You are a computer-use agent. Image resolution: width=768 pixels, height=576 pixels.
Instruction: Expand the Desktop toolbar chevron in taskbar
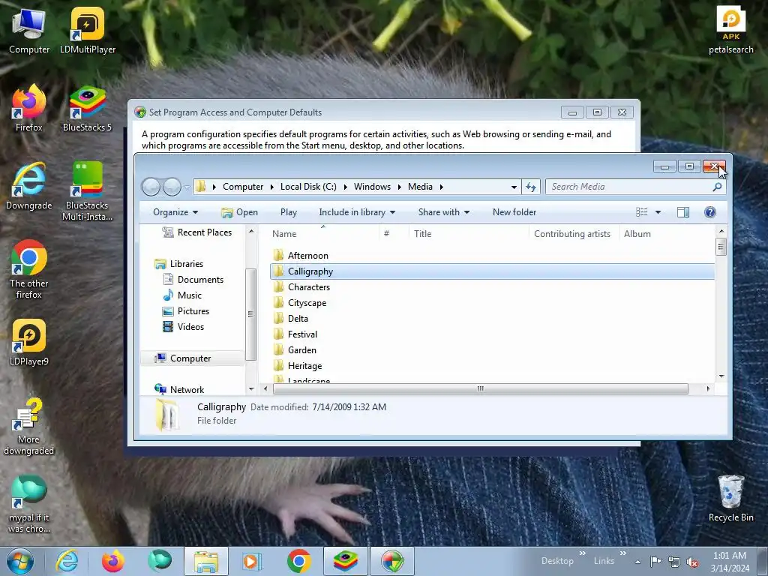(x=582, y=553)
